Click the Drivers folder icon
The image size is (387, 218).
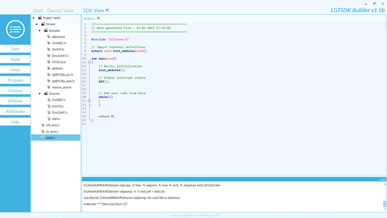(x=43, y=24)
